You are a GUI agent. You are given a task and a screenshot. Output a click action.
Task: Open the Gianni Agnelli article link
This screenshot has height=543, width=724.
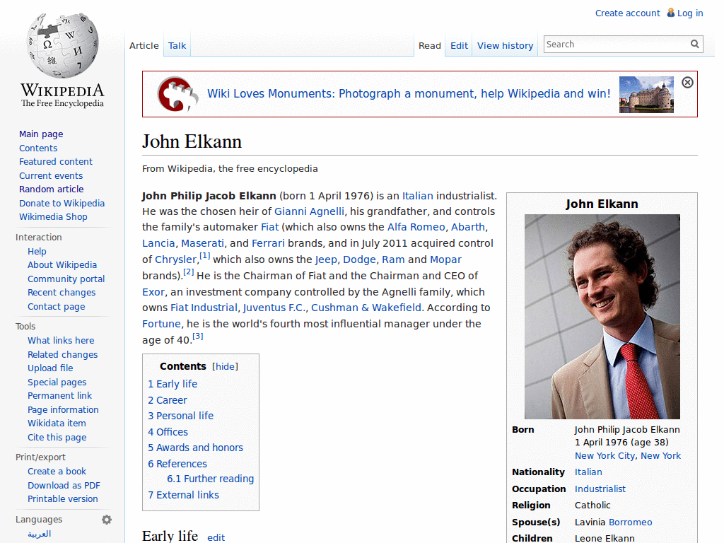[310, 211]
